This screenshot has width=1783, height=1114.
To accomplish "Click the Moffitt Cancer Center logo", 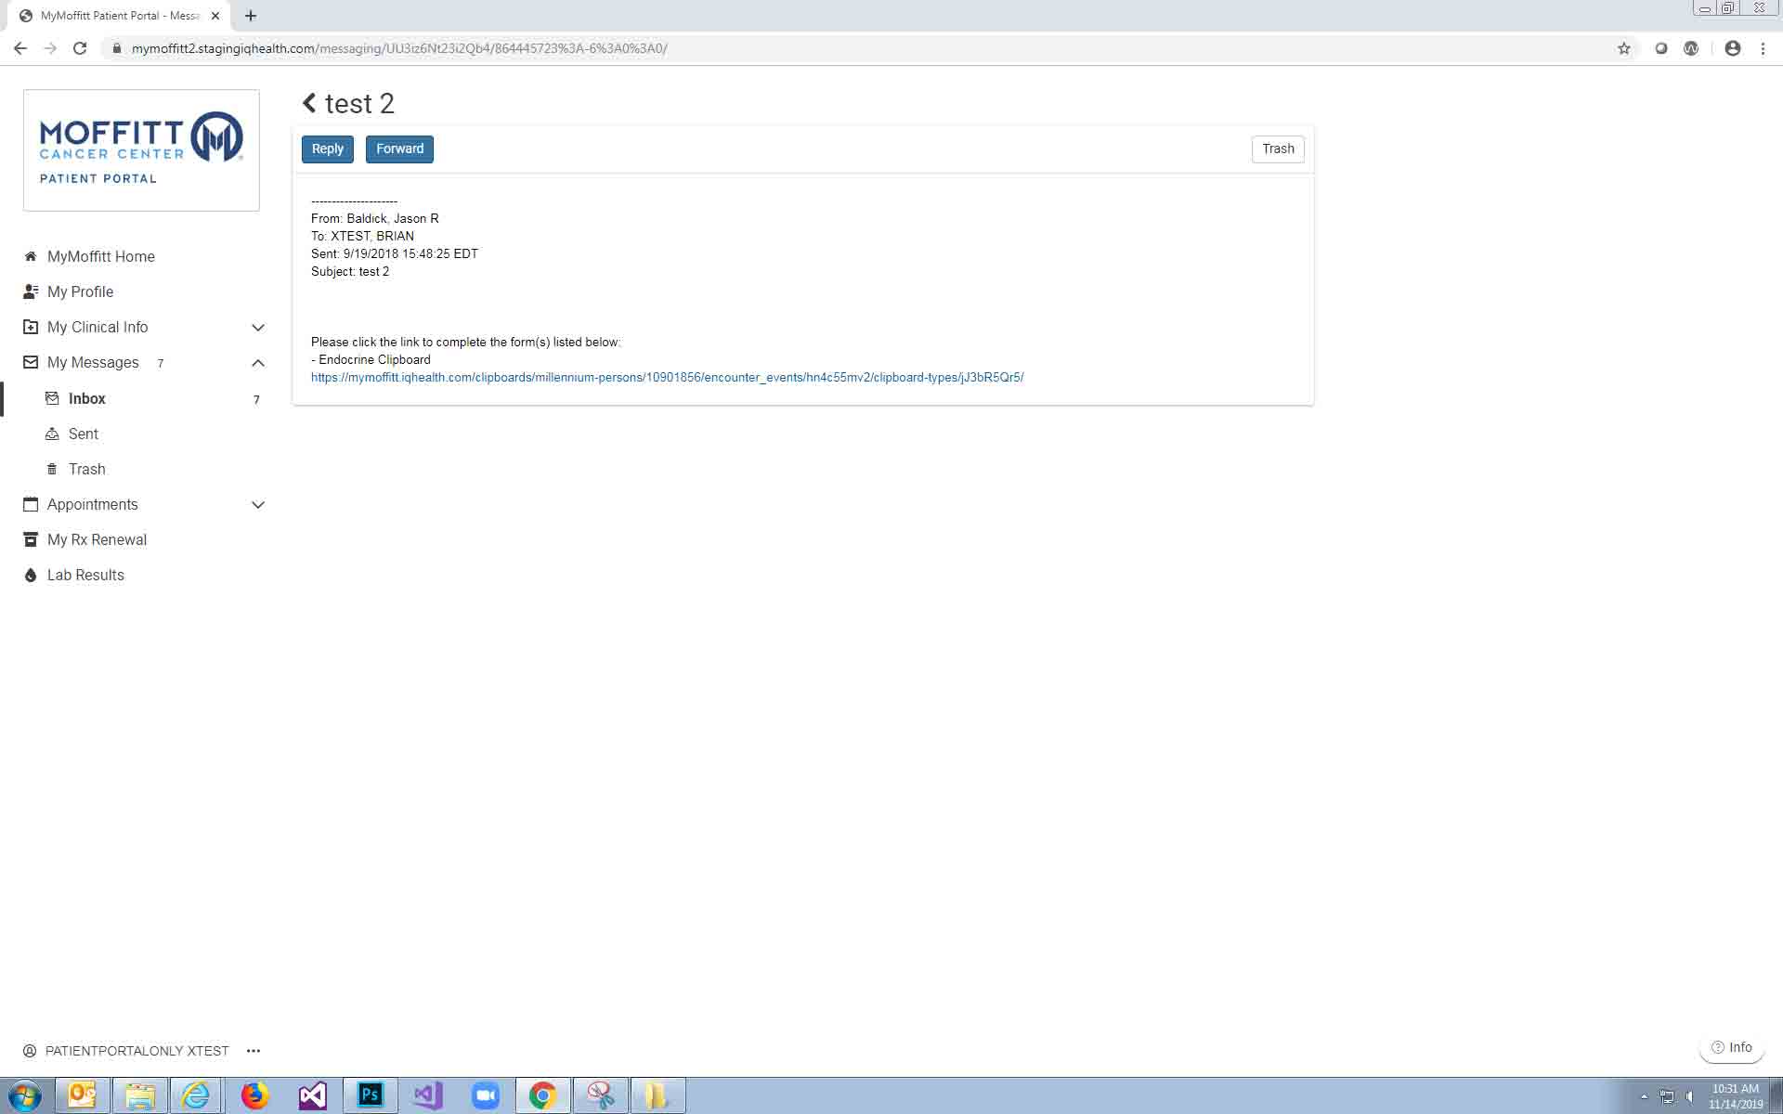I will 141,149.
